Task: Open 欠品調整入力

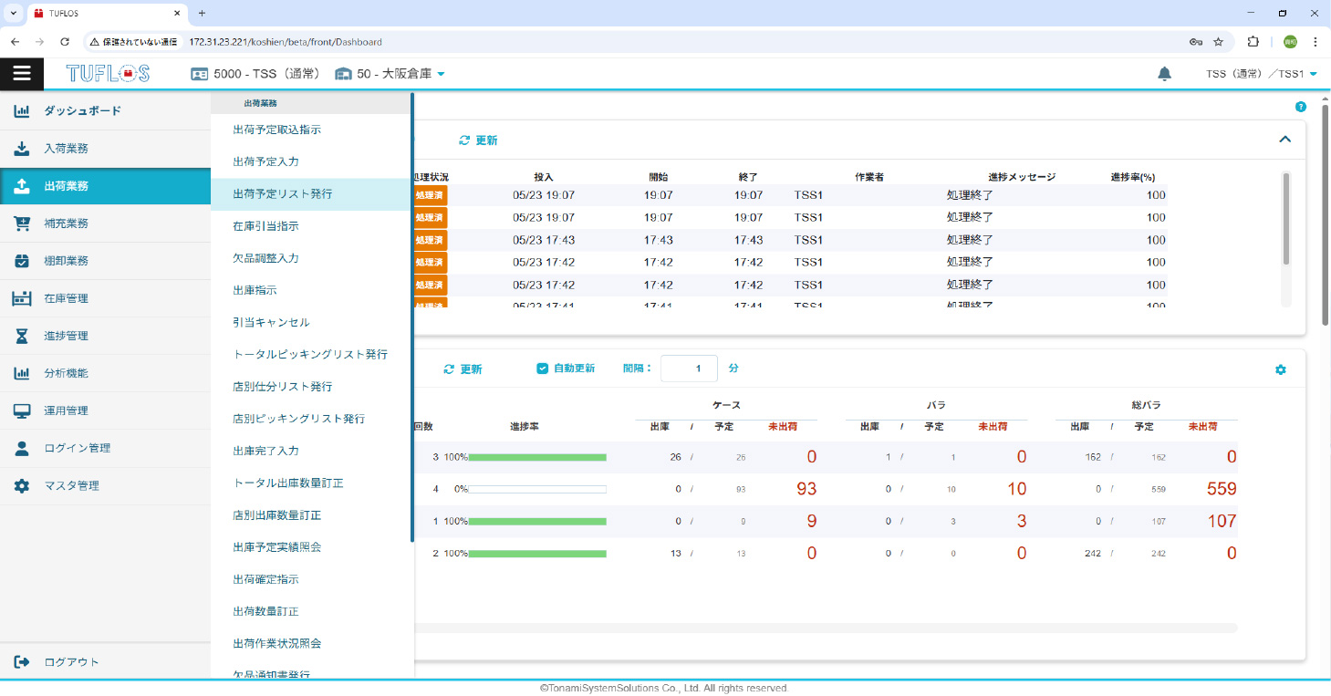Action: (265, 258)
